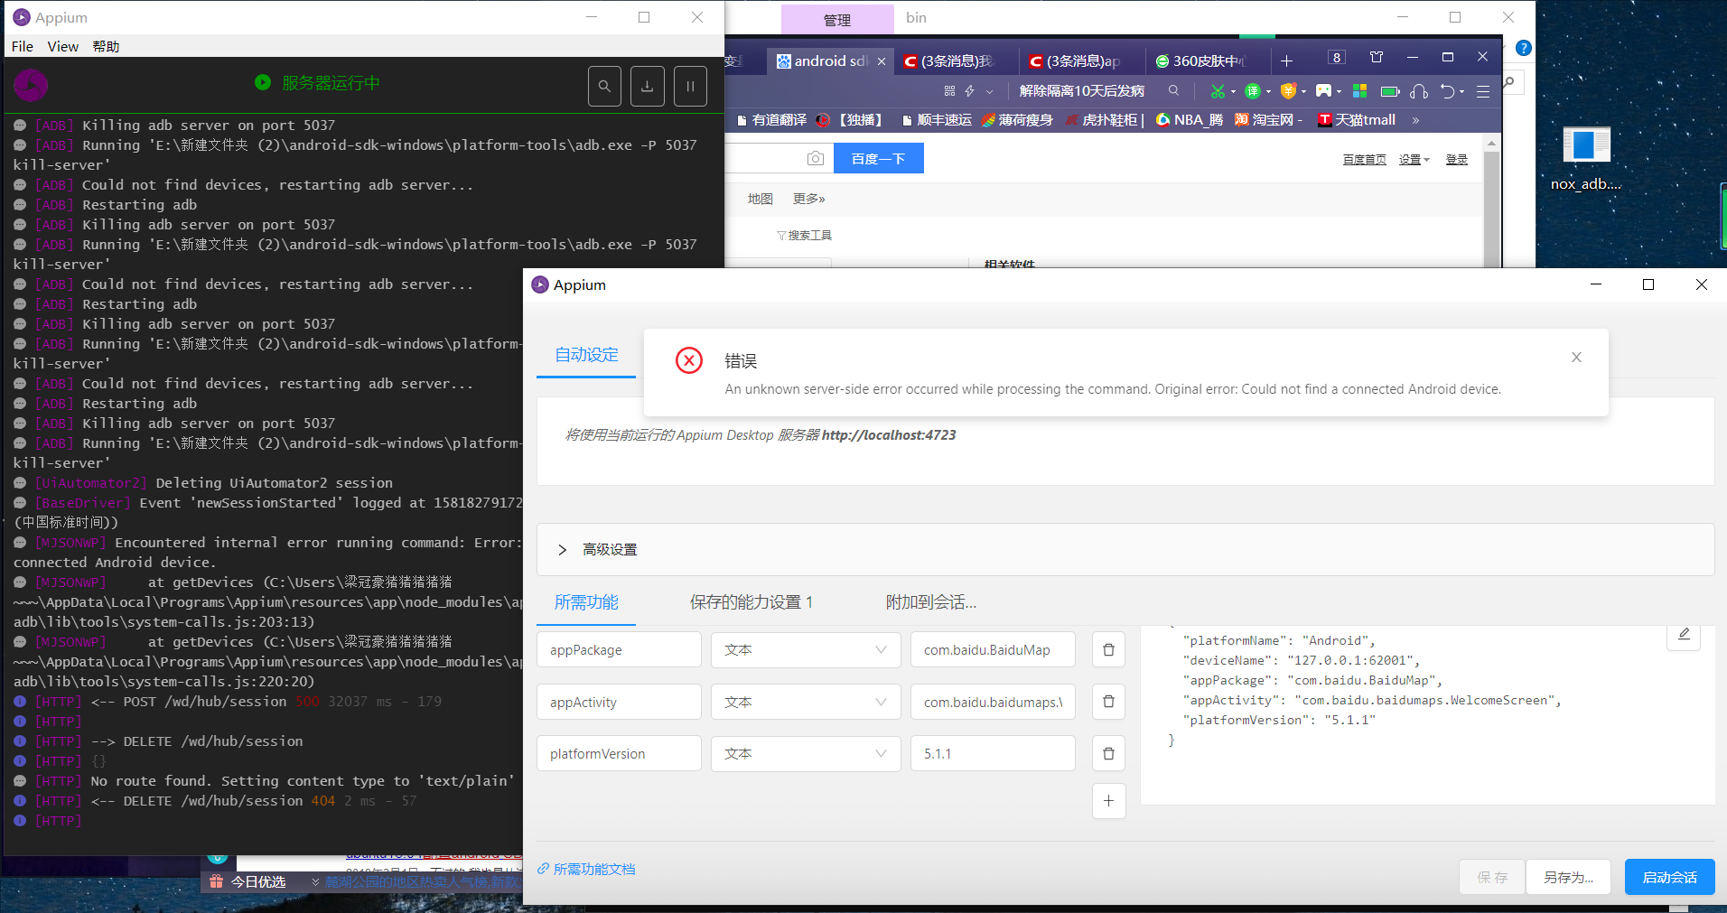Download the Appium server raw logs
This screenshot has width=1727, height=913.
point(648,87)
